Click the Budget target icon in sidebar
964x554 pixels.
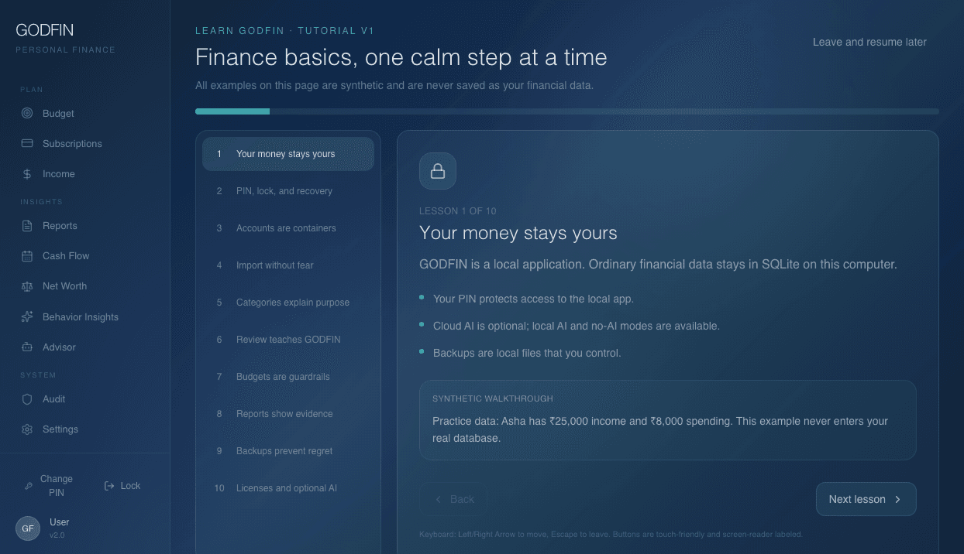point(27,113)
